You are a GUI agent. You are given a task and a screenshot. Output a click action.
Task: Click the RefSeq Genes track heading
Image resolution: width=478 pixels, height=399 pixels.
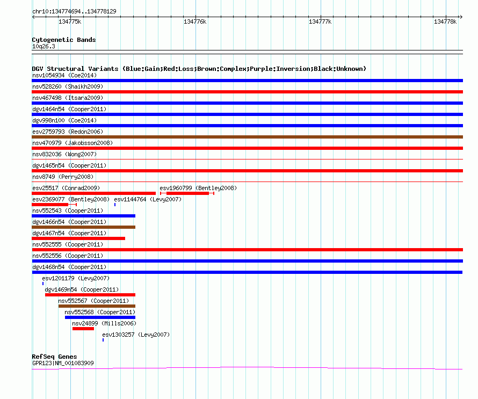54,357
